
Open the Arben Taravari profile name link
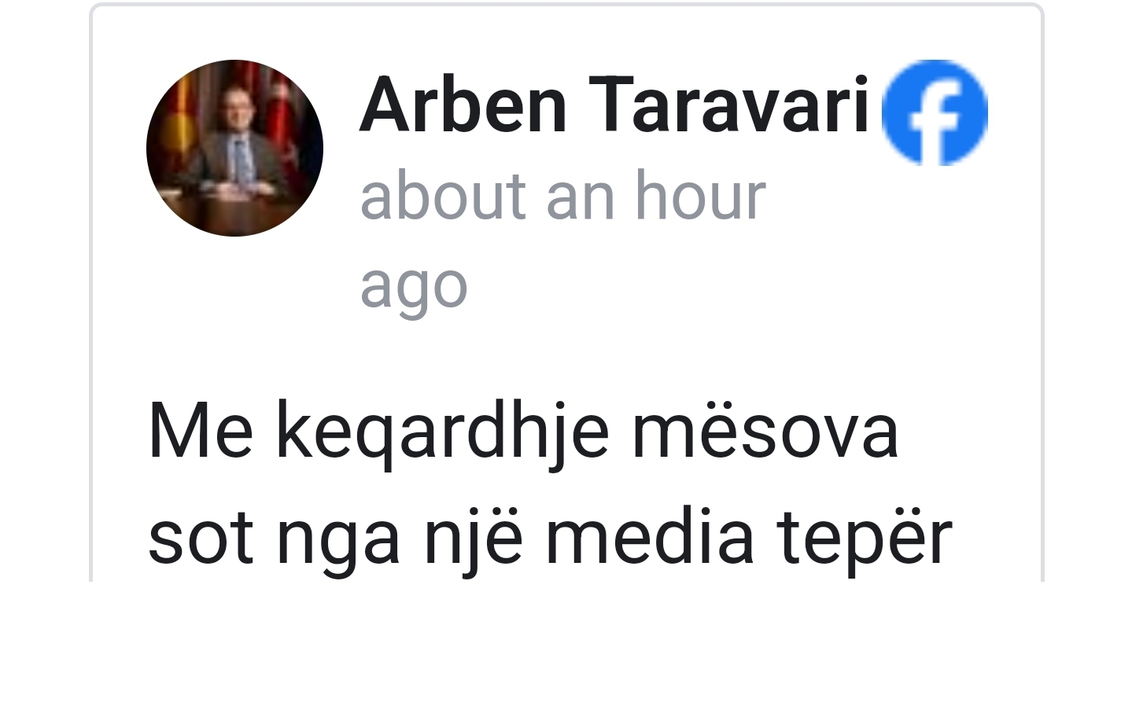tap(614, 105)
